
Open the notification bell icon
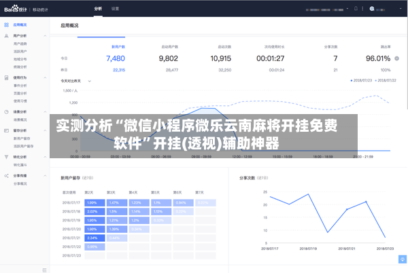click(x=356, y=9)
